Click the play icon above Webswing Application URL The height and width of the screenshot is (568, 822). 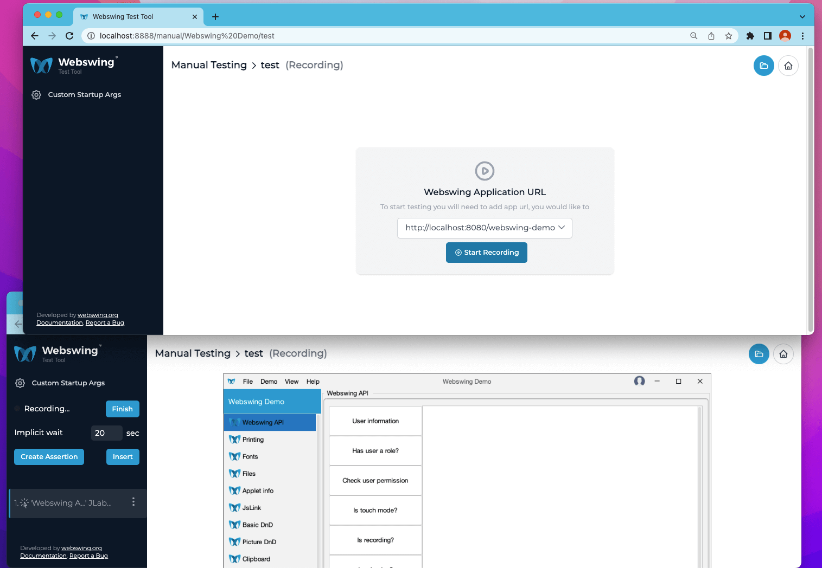coord(485,171)
